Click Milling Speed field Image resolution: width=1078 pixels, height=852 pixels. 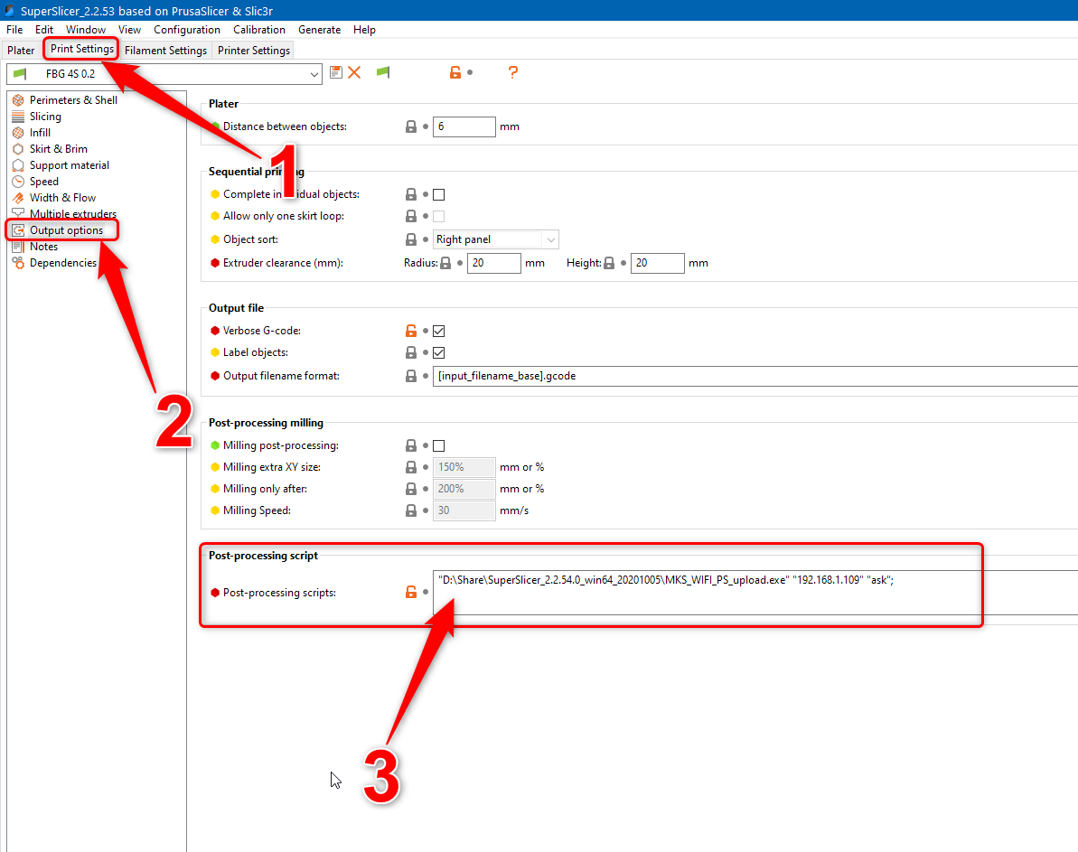[464, 510]
